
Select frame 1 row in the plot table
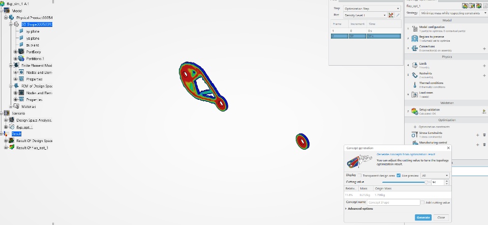click(365, 31)
